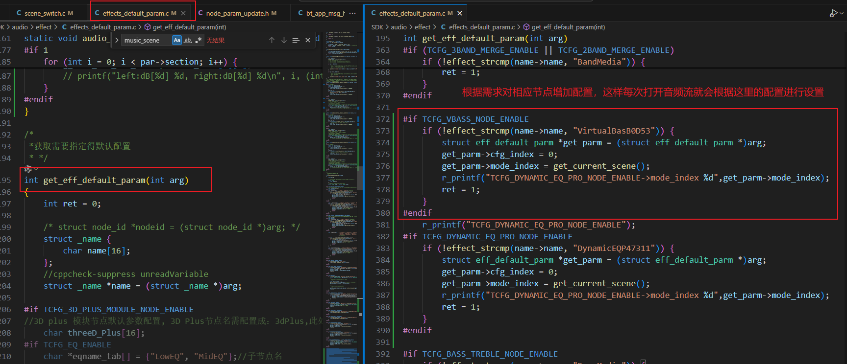Go to next match arrow in find widget

(284, 40)
